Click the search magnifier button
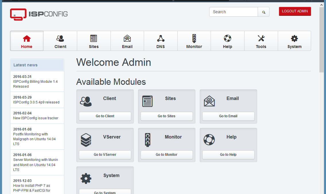Viewport: 326px width, 194px height. pos(264,12)
